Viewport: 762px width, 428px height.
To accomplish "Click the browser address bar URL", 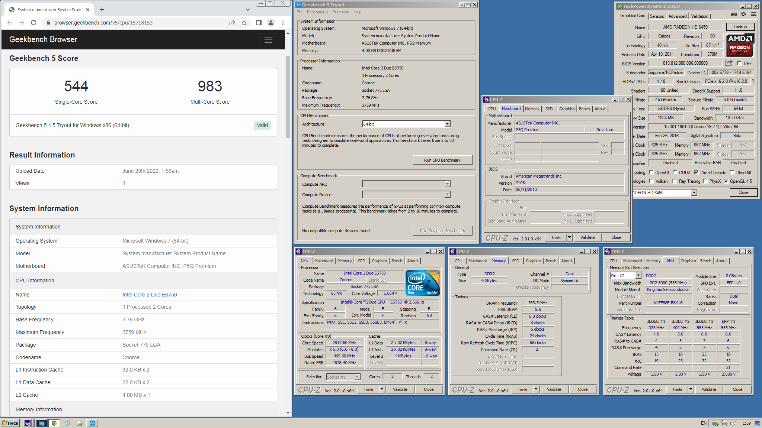I will coord(103,23).
